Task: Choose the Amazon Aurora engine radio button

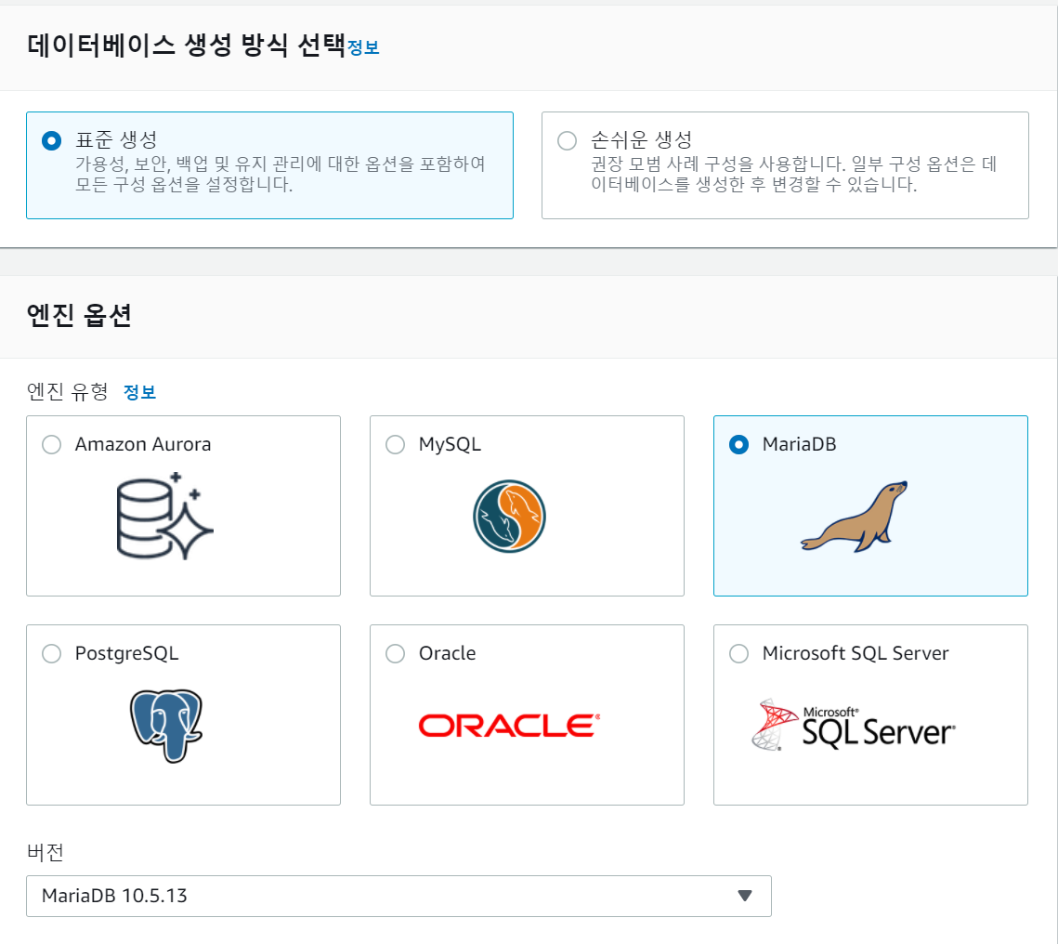Action: tap(51, 445)
